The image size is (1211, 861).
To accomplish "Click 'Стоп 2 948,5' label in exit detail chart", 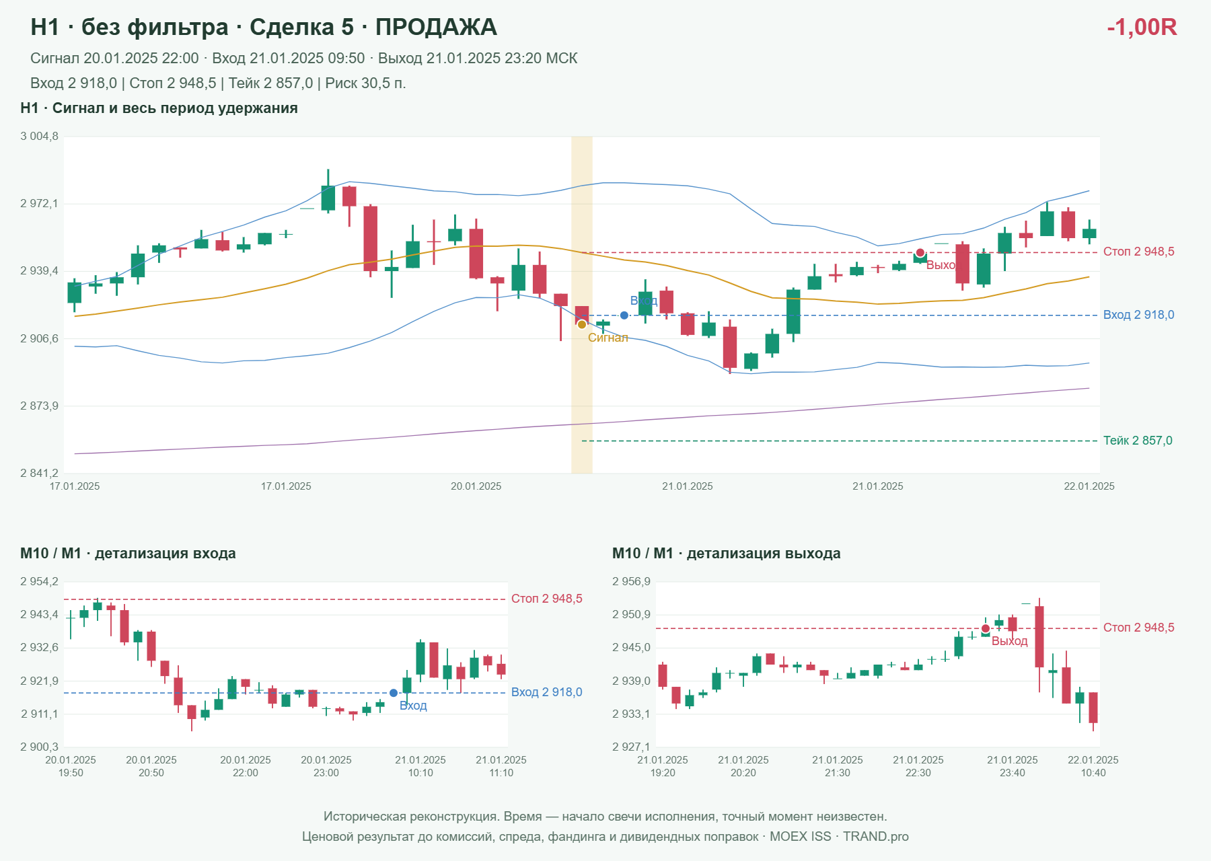I will [1139, 628].
